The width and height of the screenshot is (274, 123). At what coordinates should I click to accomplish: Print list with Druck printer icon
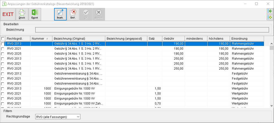pos(22,14)
